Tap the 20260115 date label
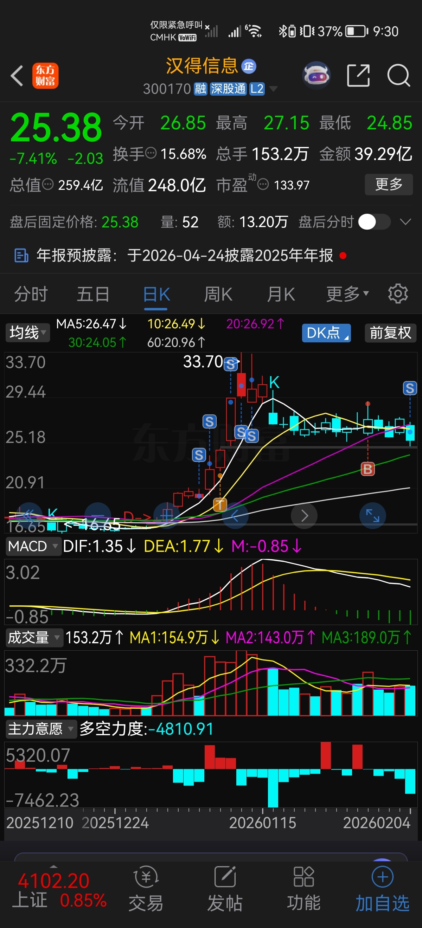Image resolution: width=422 pixels, height=928 pixels. tap(262, 823)
